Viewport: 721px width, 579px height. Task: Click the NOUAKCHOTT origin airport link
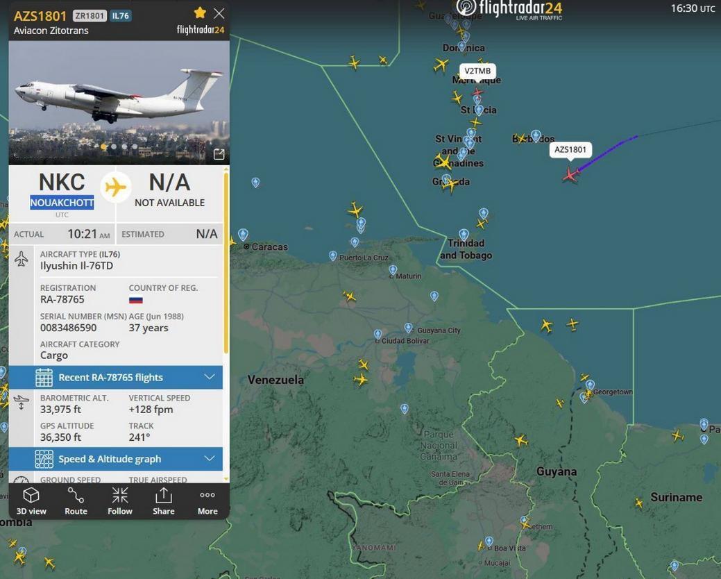62,202
